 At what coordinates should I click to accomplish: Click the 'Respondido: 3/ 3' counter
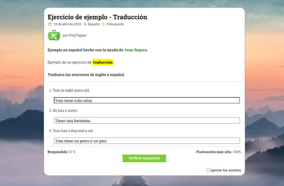[62, 152]
